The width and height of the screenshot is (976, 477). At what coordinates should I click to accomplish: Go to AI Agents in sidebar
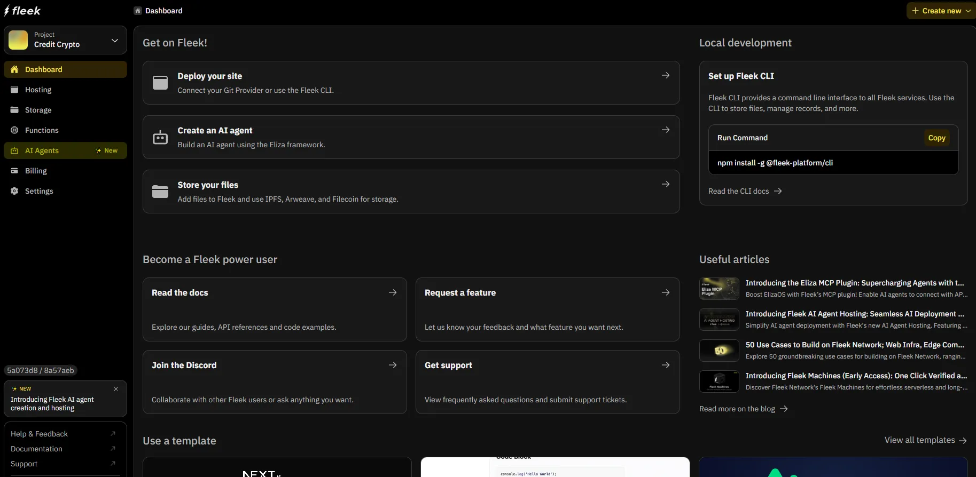(42, 150)
